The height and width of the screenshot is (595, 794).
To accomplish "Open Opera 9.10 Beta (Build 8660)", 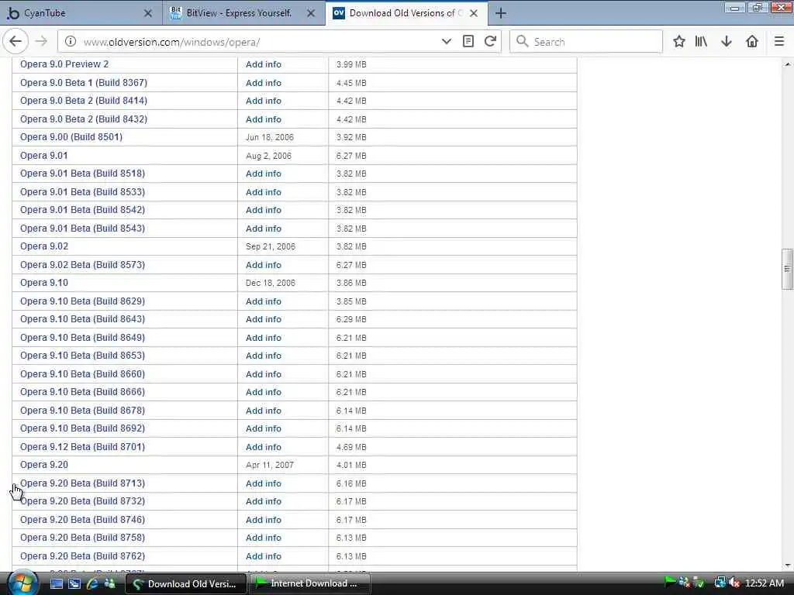I will coord(82,374).
